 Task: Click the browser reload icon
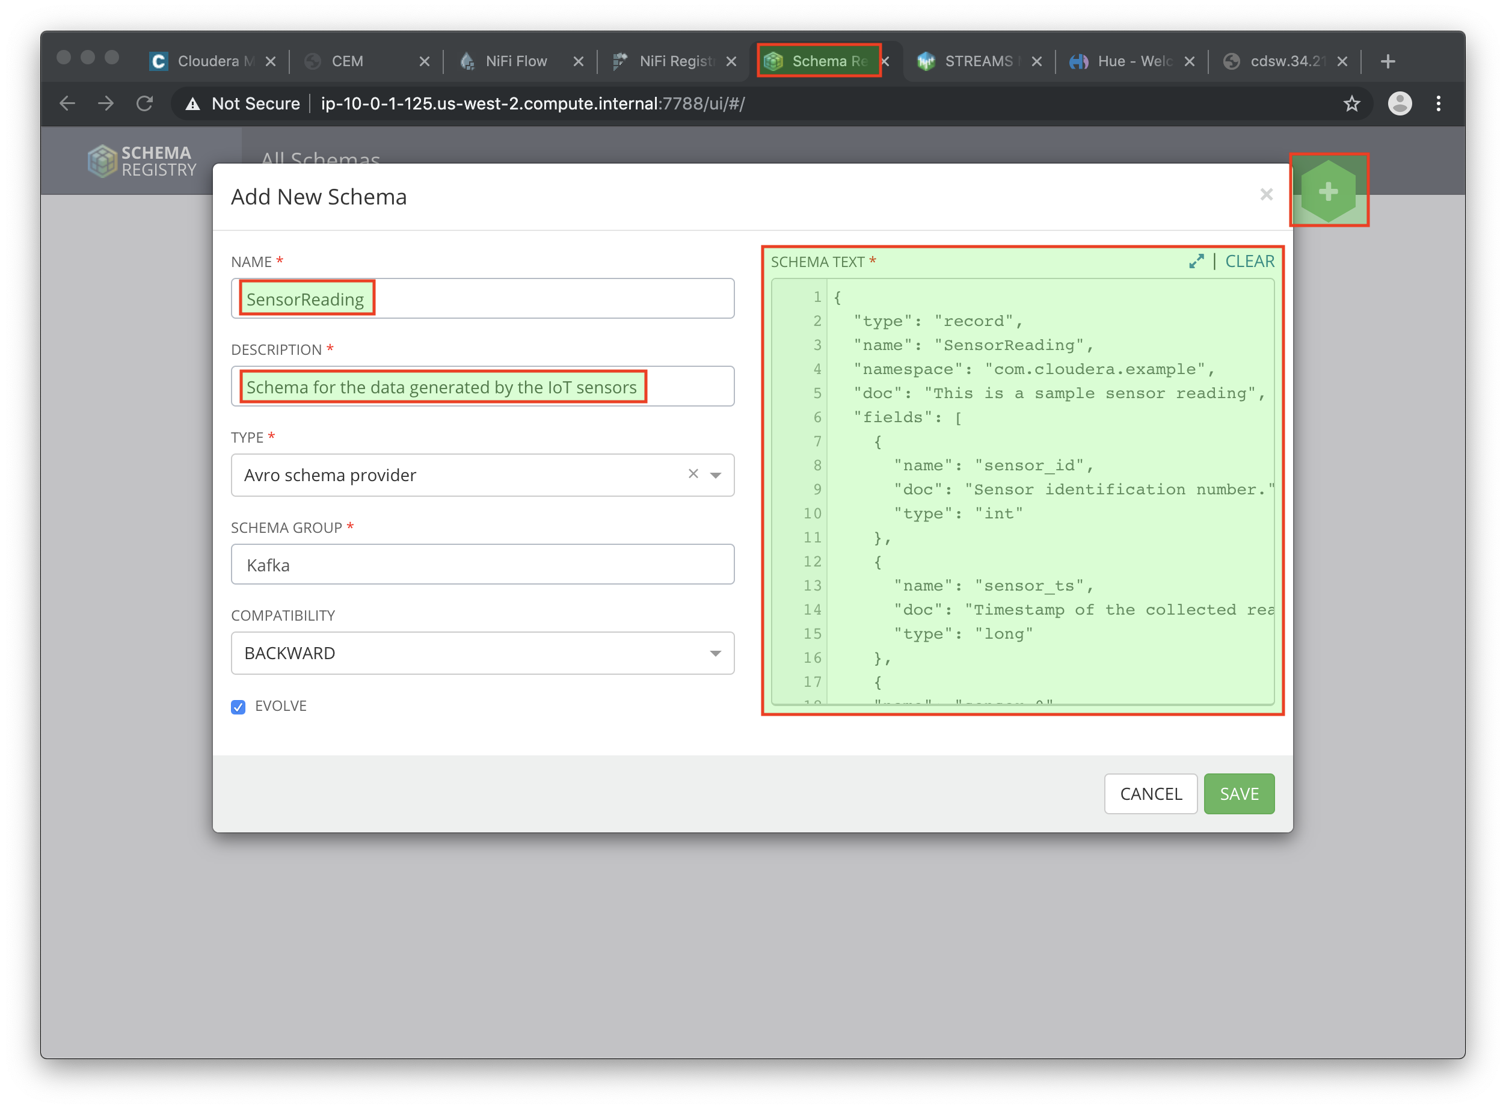click(144, 103)
